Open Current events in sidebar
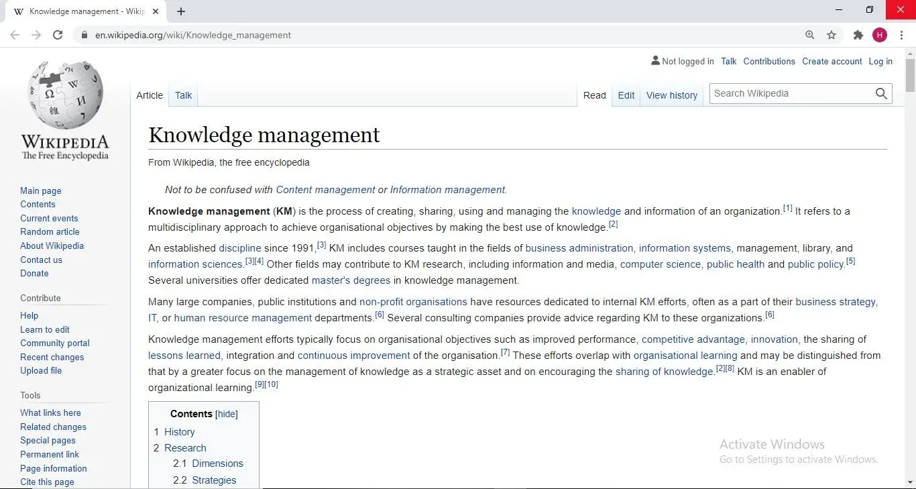The height and width of the screenshot is (489, 916). (49, 218)
